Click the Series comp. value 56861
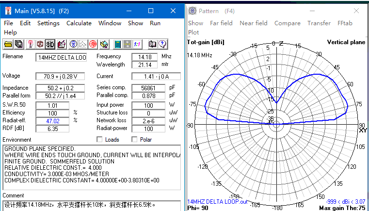 point(148,88)
